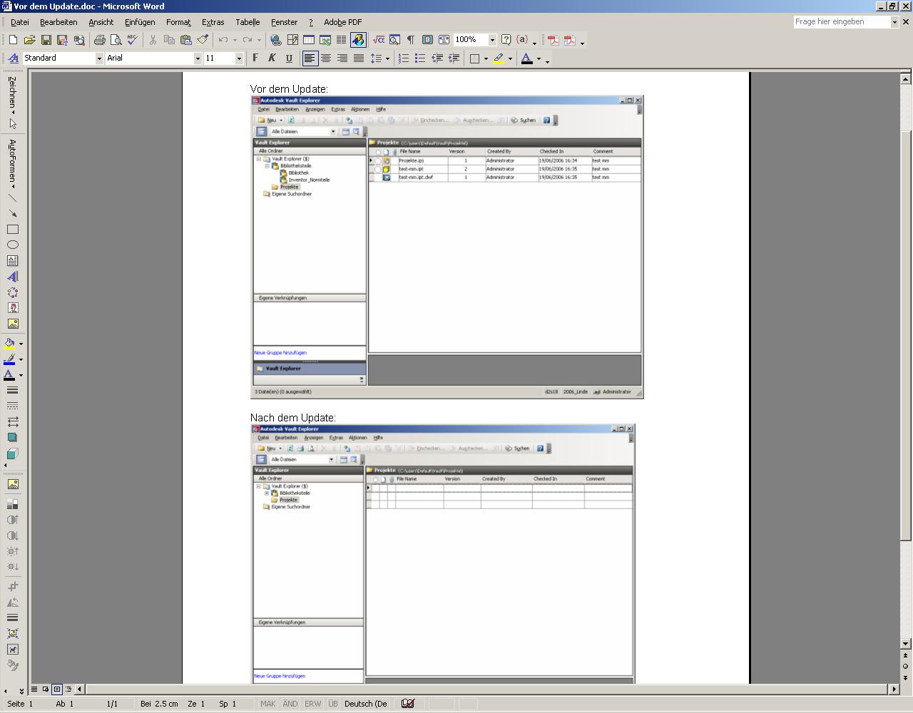The image size is (913, 713).
Task: Open the Datei menu
Action: [x=20, y=22]
